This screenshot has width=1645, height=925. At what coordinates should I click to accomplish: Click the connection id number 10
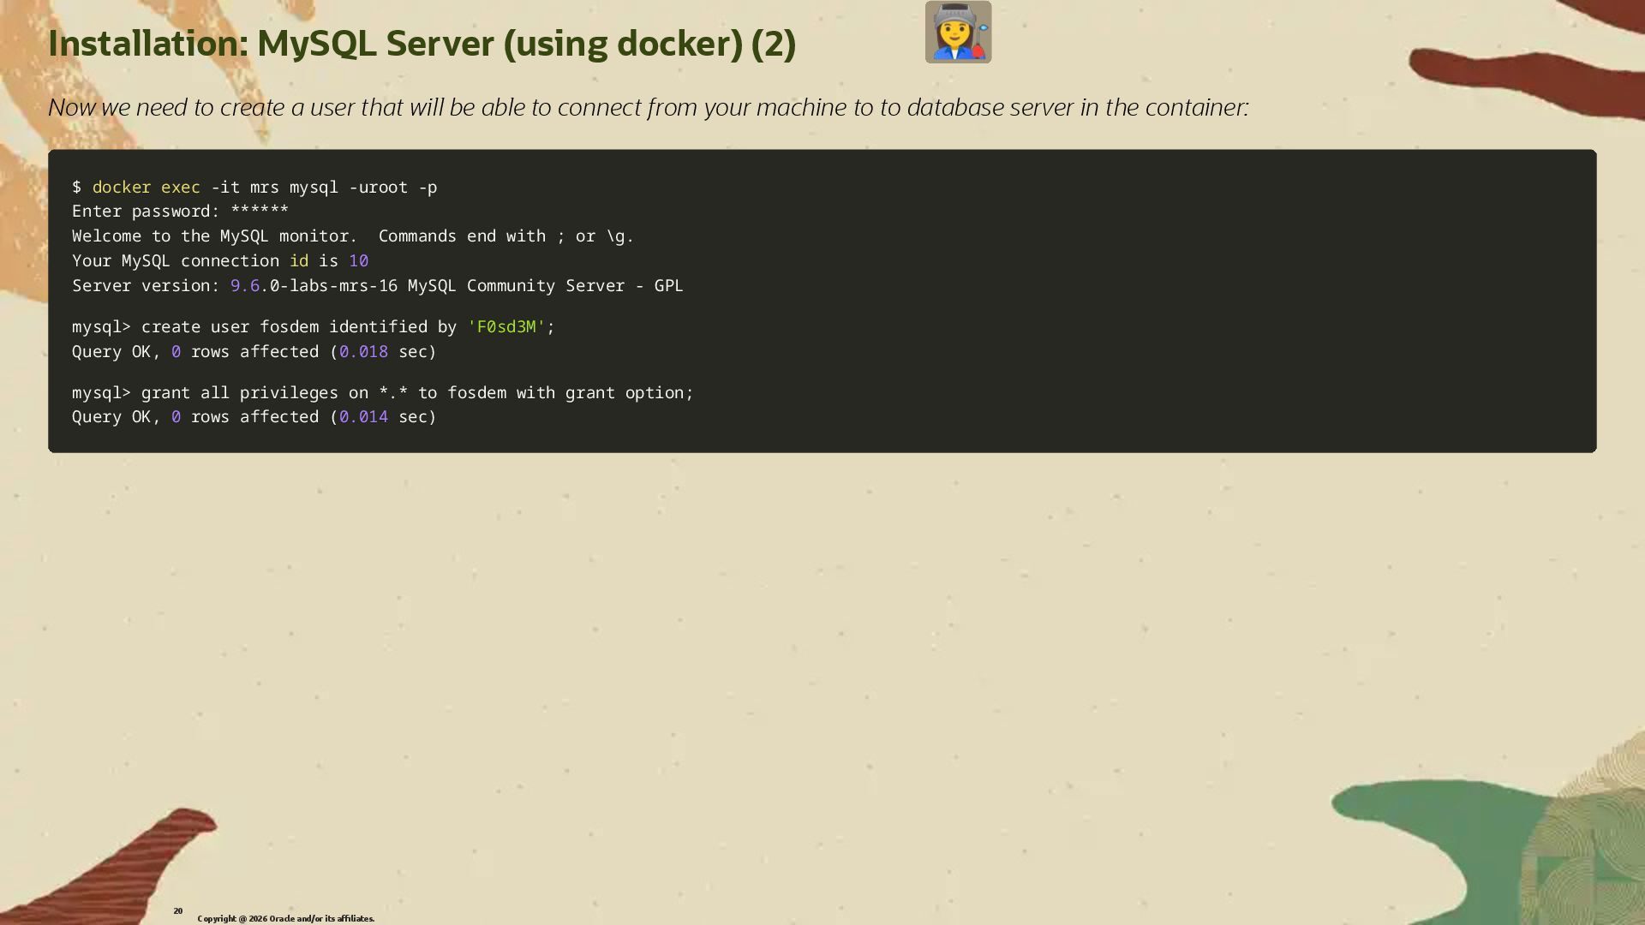pos(358,261)
